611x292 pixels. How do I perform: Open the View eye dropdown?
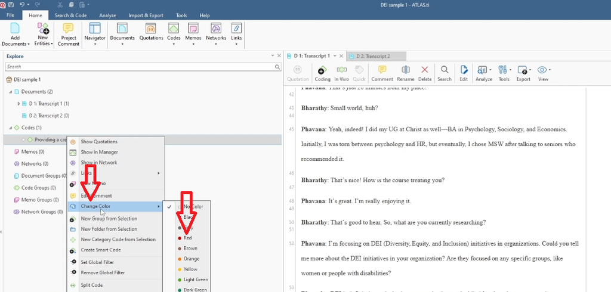(x=550, y=70)
